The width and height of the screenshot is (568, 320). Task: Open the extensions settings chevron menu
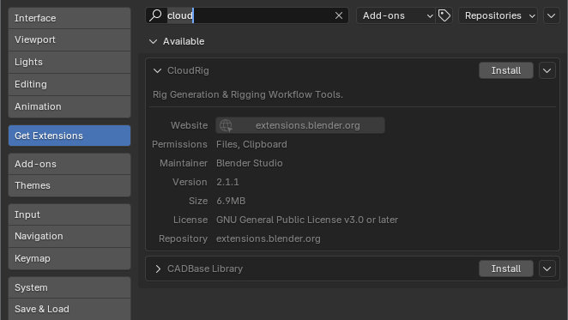point(552,15)
